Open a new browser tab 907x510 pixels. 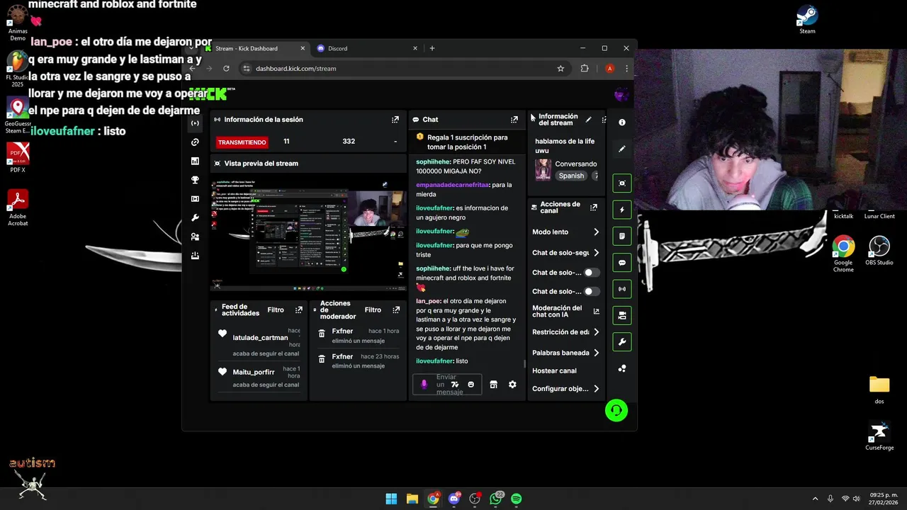pyautogui.click(x=432, y=48)
